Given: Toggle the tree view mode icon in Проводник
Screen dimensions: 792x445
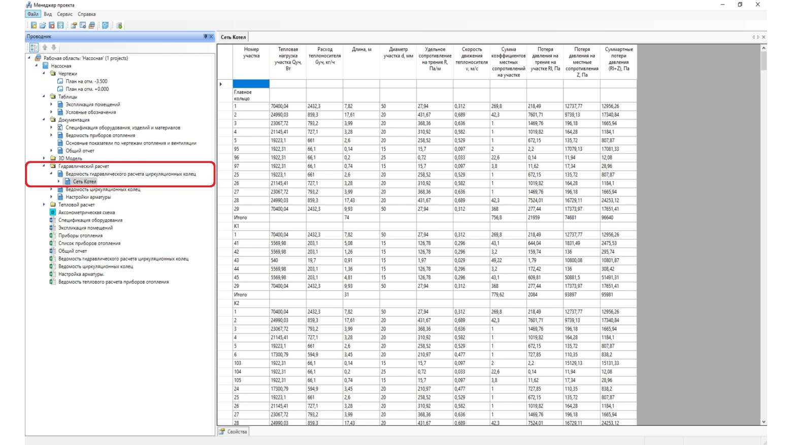Looking at the screenshot, I should click(34, 47).
